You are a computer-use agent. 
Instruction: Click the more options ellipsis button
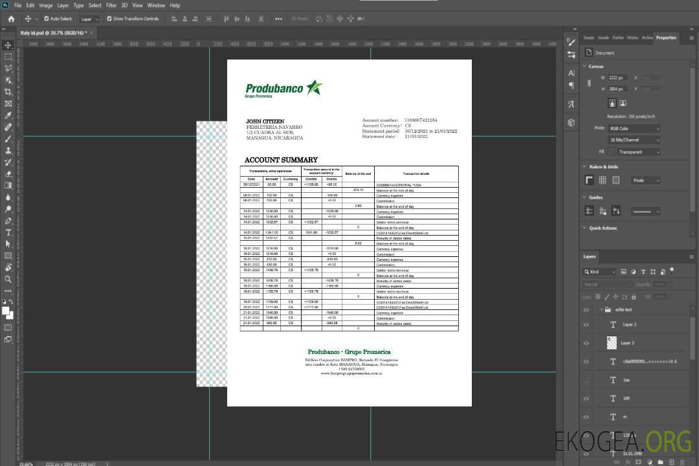(278, 19)
